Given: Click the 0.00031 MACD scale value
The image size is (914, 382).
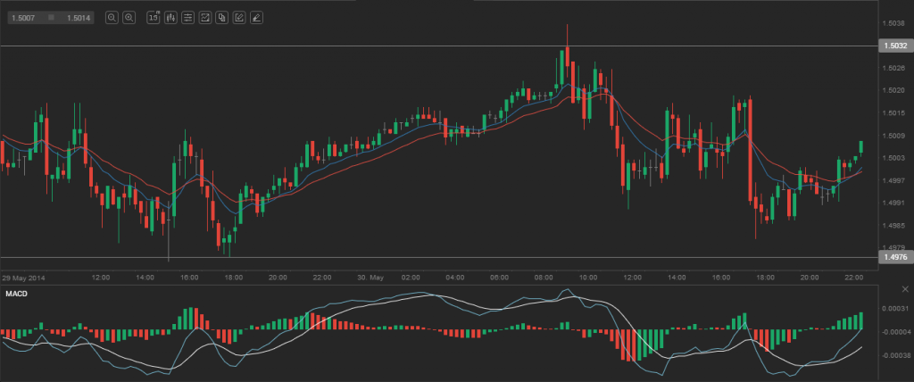Looking at the screenshot, I should tap(893, 309).
